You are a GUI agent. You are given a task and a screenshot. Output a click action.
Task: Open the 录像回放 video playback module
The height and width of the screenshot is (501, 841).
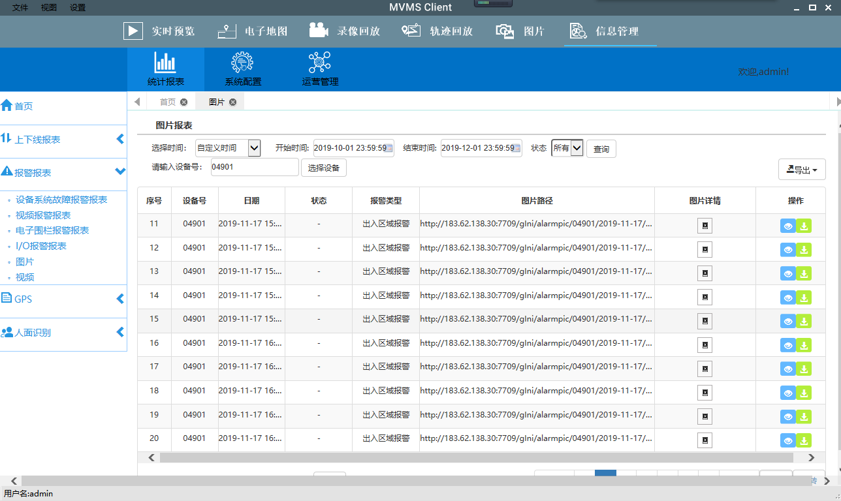pos(345,31)
